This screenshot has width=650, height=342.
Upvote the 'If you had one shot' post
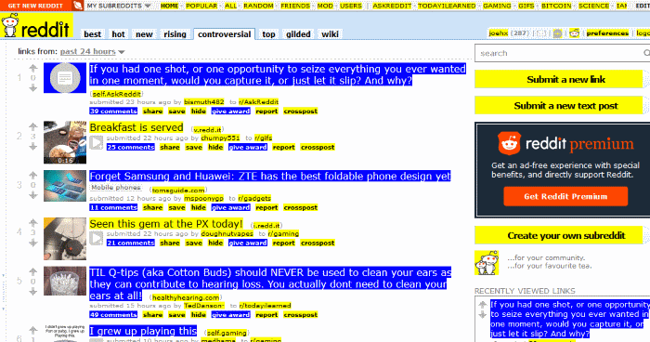pyautogui.click(x=33, y=68)
